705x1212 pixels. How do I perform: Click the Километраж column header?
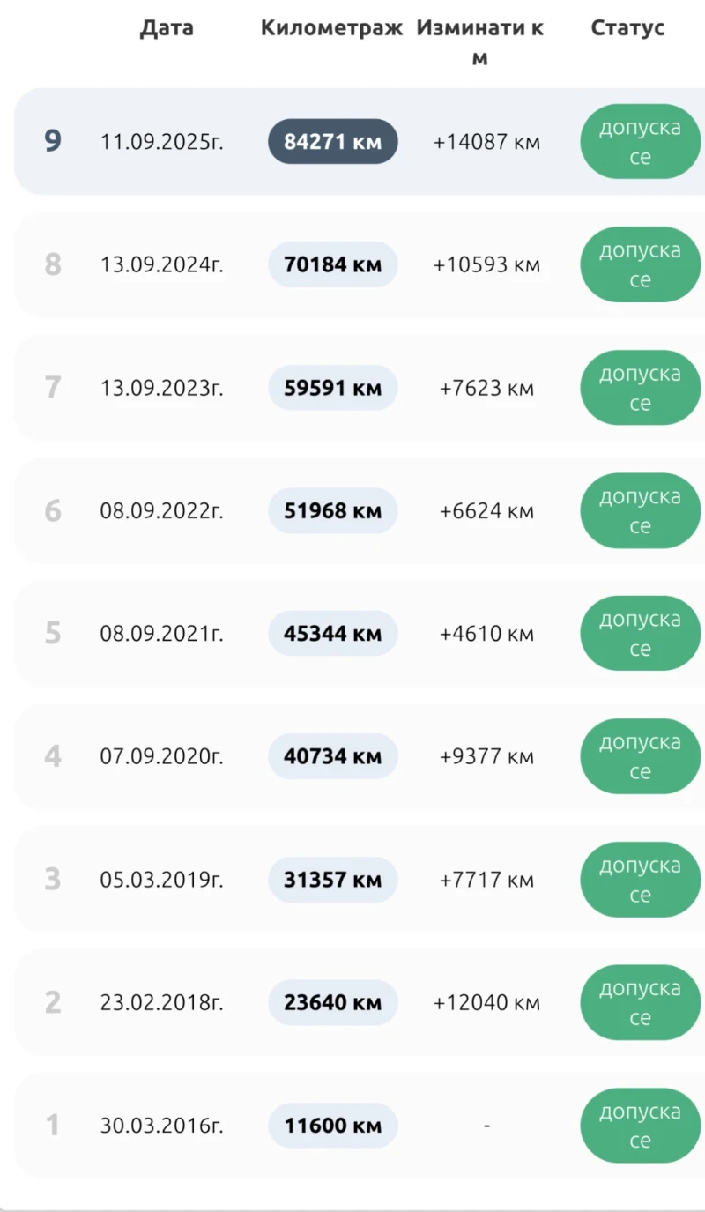coord(331,28)
